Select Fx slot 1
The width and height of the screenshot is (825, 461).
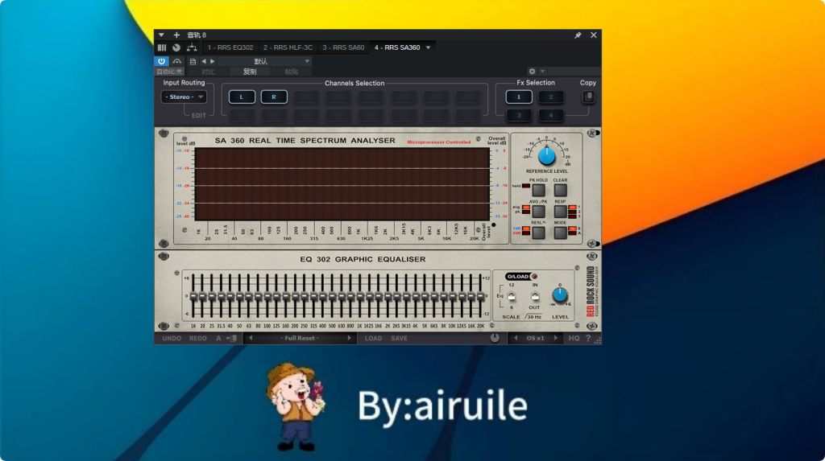518,97
